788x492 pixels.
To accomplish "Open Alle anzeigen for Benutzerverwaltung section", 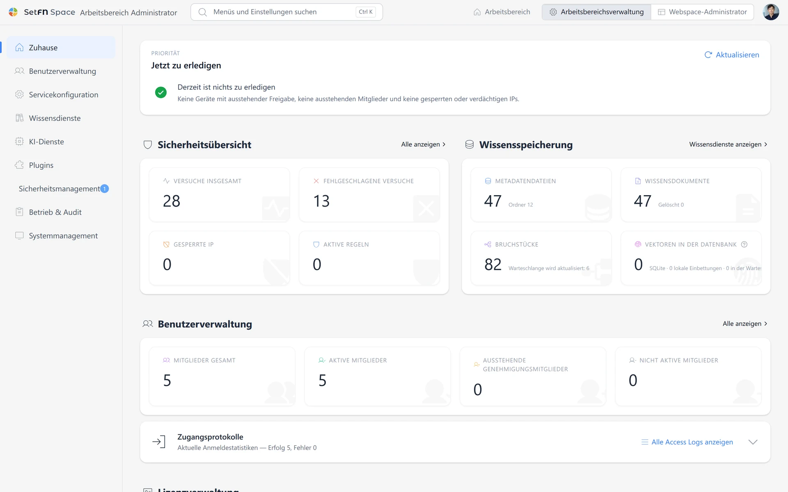I will [x=745, y=323].
